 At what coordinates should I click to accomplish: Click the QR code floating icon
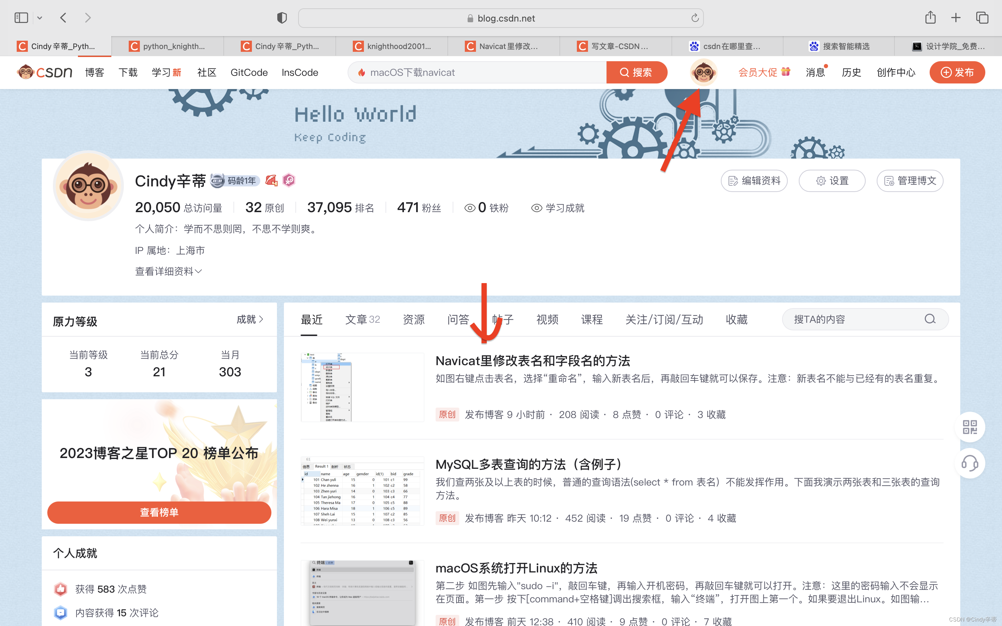969,427
